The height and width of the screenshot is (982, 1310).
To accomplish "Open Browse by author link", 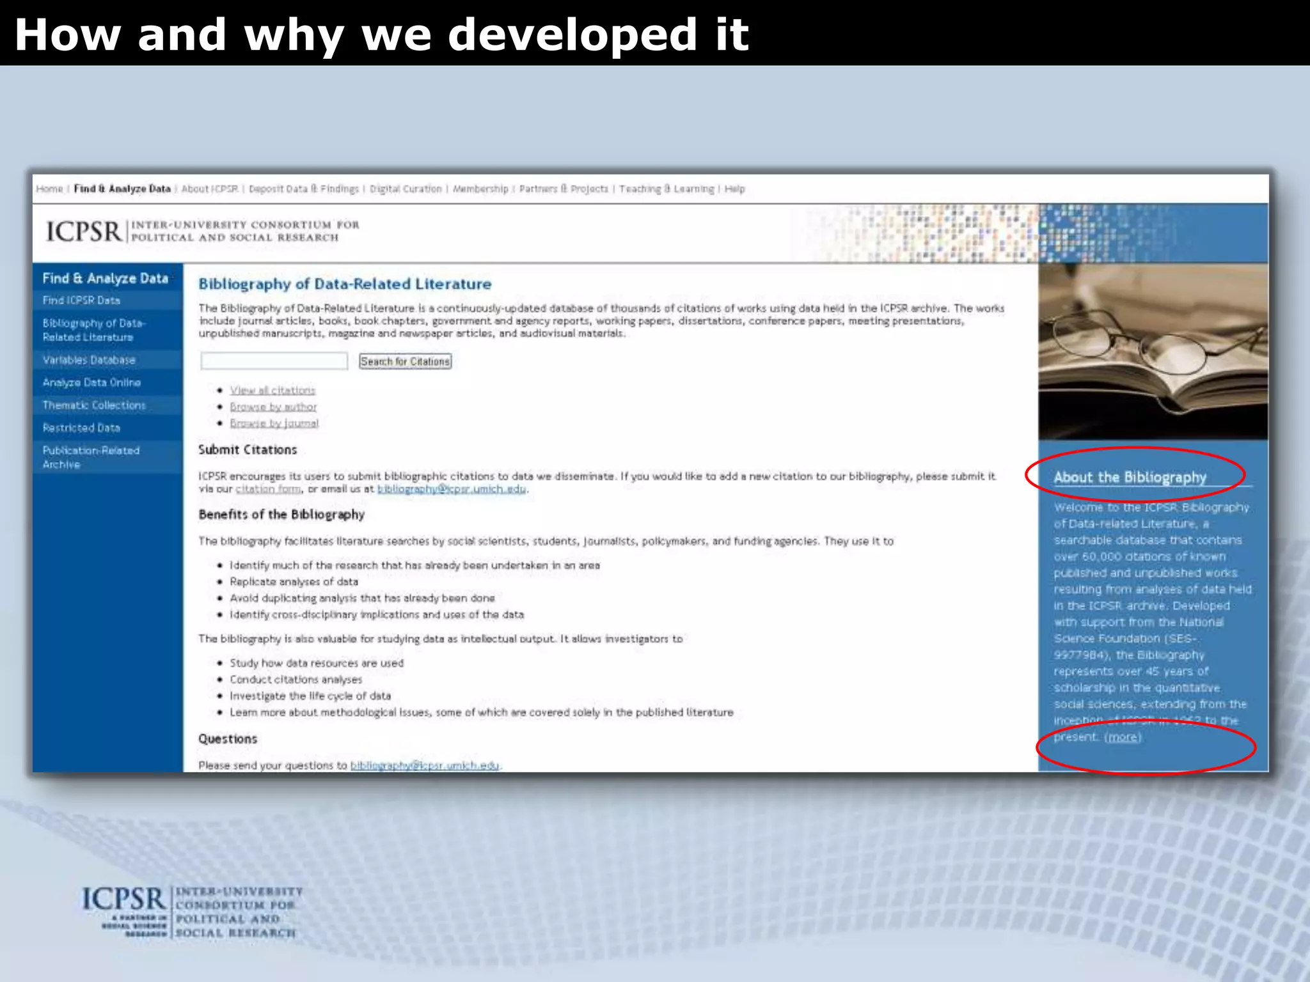I will tap(273, 407).
